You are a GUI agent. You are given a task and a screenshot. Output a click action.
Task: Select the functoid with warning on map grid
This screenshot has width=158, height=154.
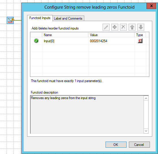(x=10, y=20)
